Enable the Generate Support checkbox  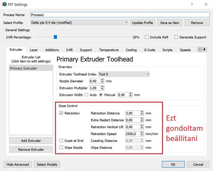click(x=176, y=37)
